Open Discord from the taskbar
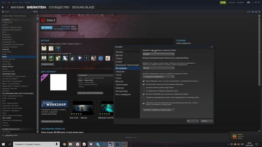Screen dimensions: 262x147 (x=91, y=144)
